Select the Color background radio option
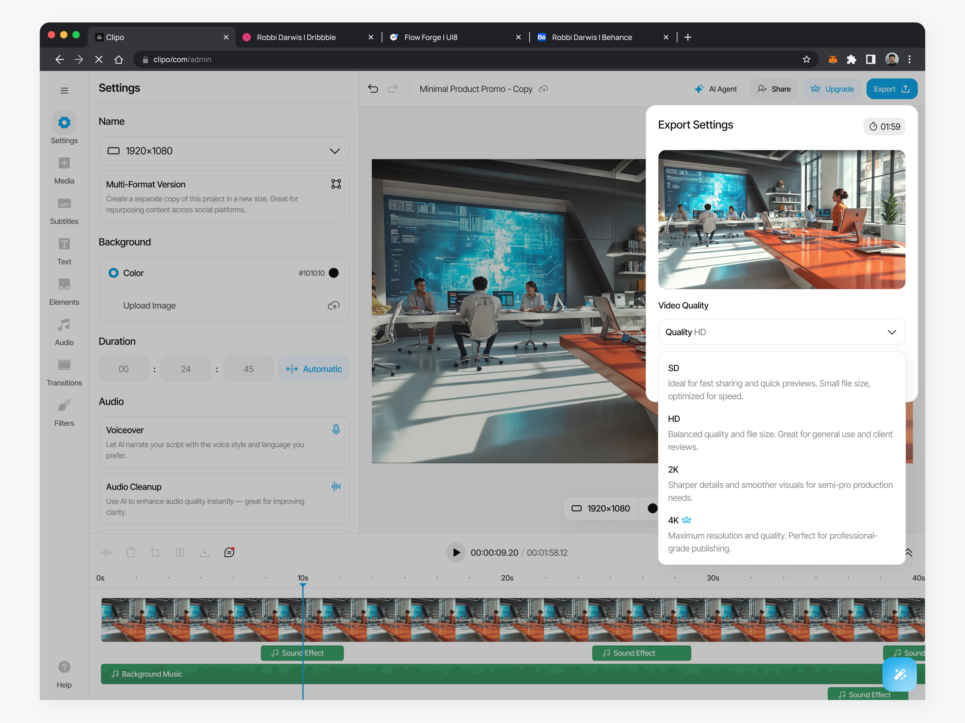 pyautogui.click(x=114, y=273)
